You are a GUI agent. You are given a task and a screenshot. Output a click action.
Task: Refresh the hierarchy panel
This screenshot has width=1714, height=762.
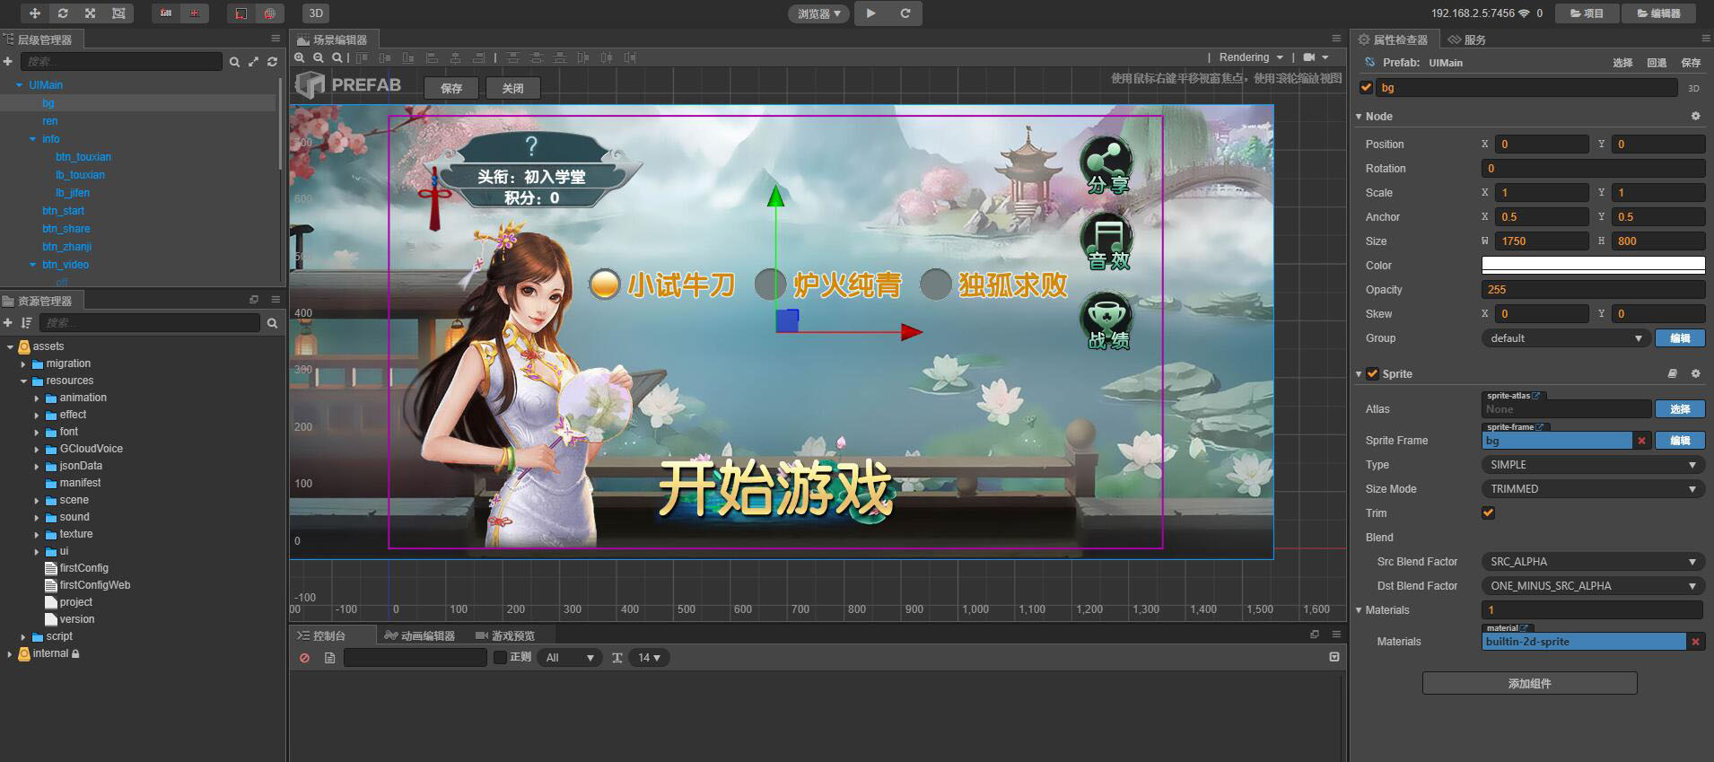click(272, 62)
